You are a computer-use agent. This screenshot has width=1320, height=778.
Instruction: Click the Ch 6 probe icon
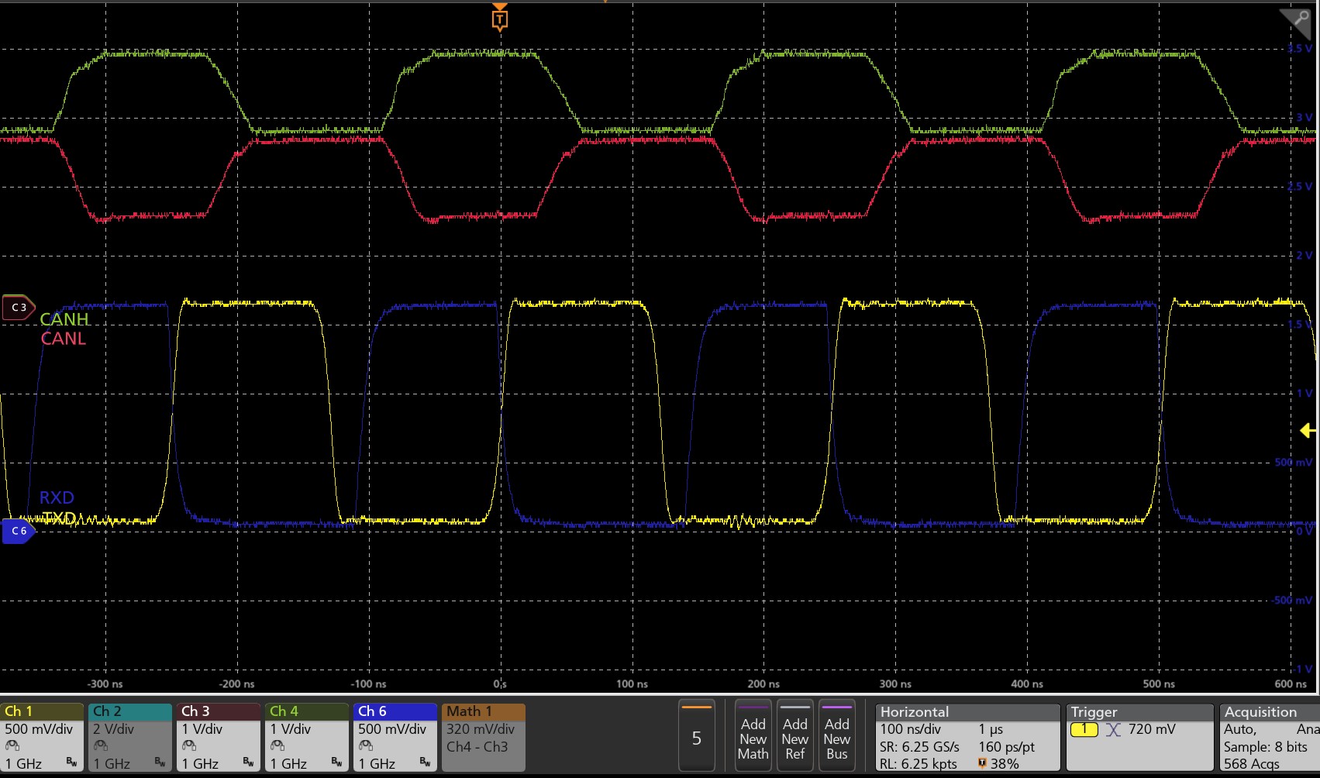(366, 746)
